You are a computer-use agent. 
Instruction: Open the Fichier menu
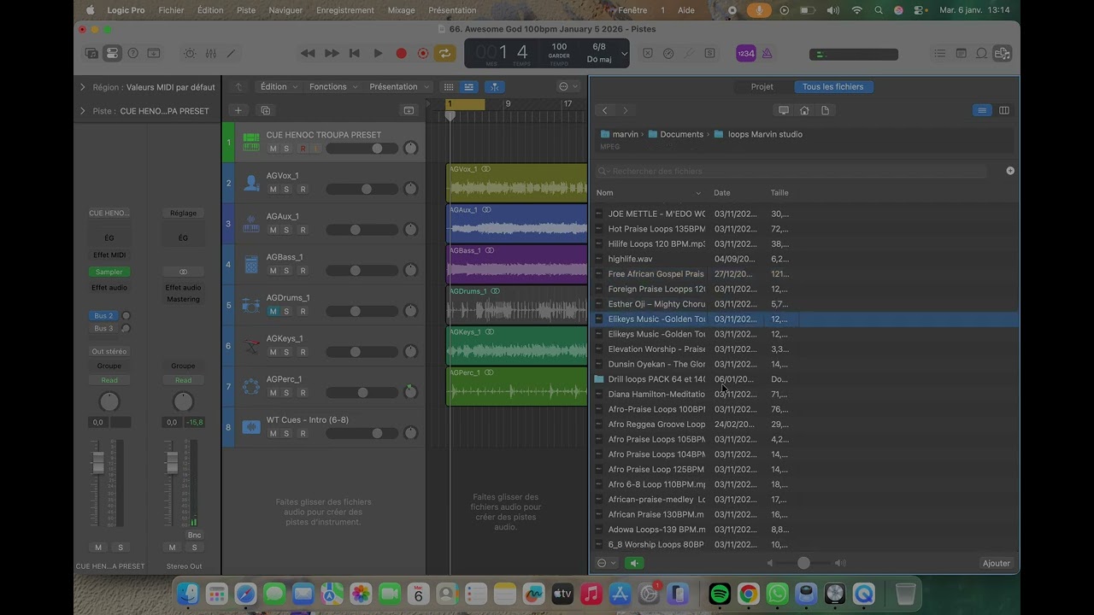(171, 10)
